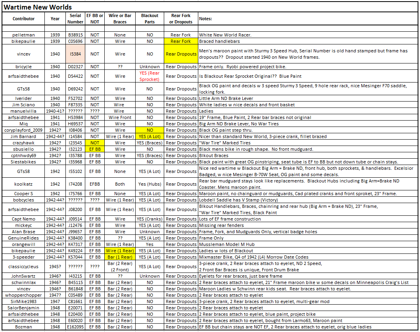Select yellow 'Rear Fork' cell for bikepaulie 1939
420x332 pixels.
[181, 41]
